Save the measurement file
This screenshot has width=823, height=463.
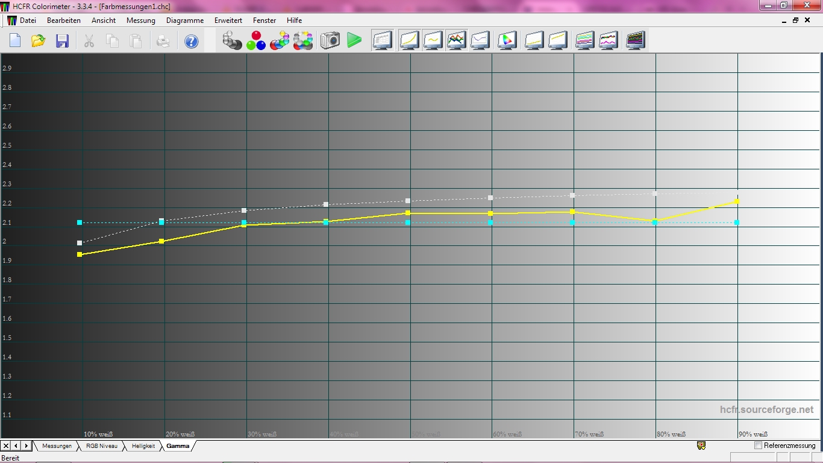[x=62, y=41]
